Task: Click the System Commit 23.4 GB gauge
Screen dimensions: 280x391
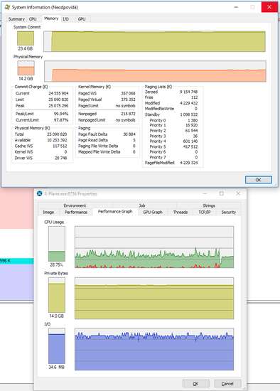Action: point(26,38)
